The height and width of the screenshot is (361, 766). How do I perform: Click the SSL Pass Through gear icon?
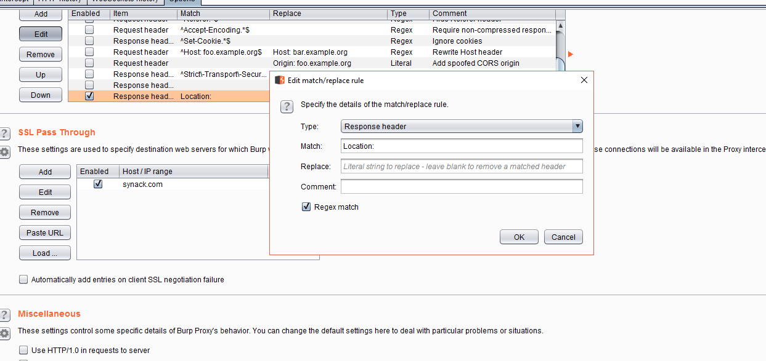tap(5, 152)
